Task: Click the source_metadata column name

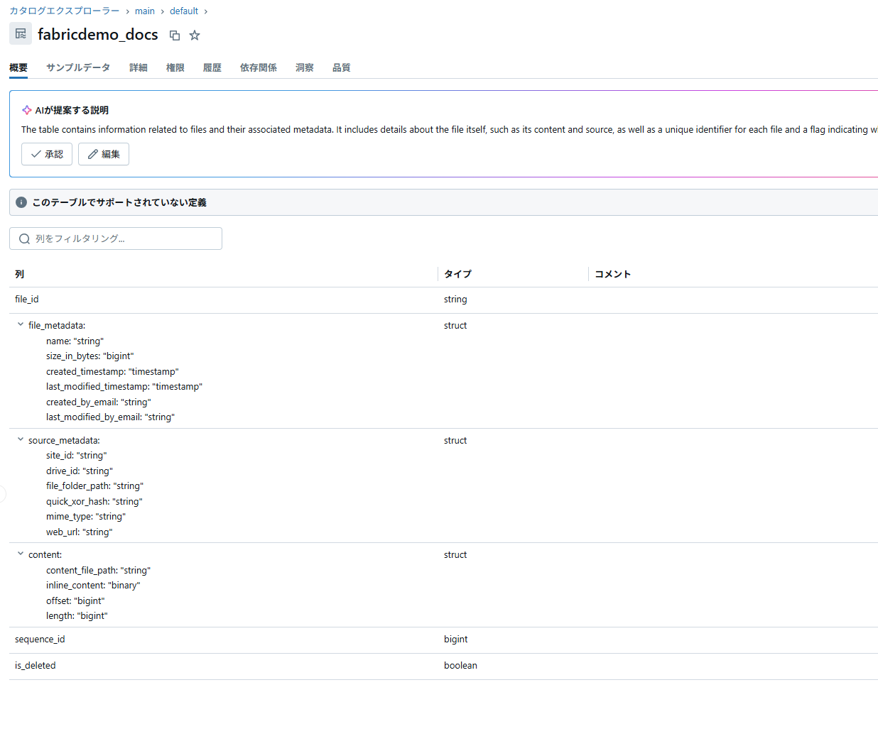Action: click(64, 441)
